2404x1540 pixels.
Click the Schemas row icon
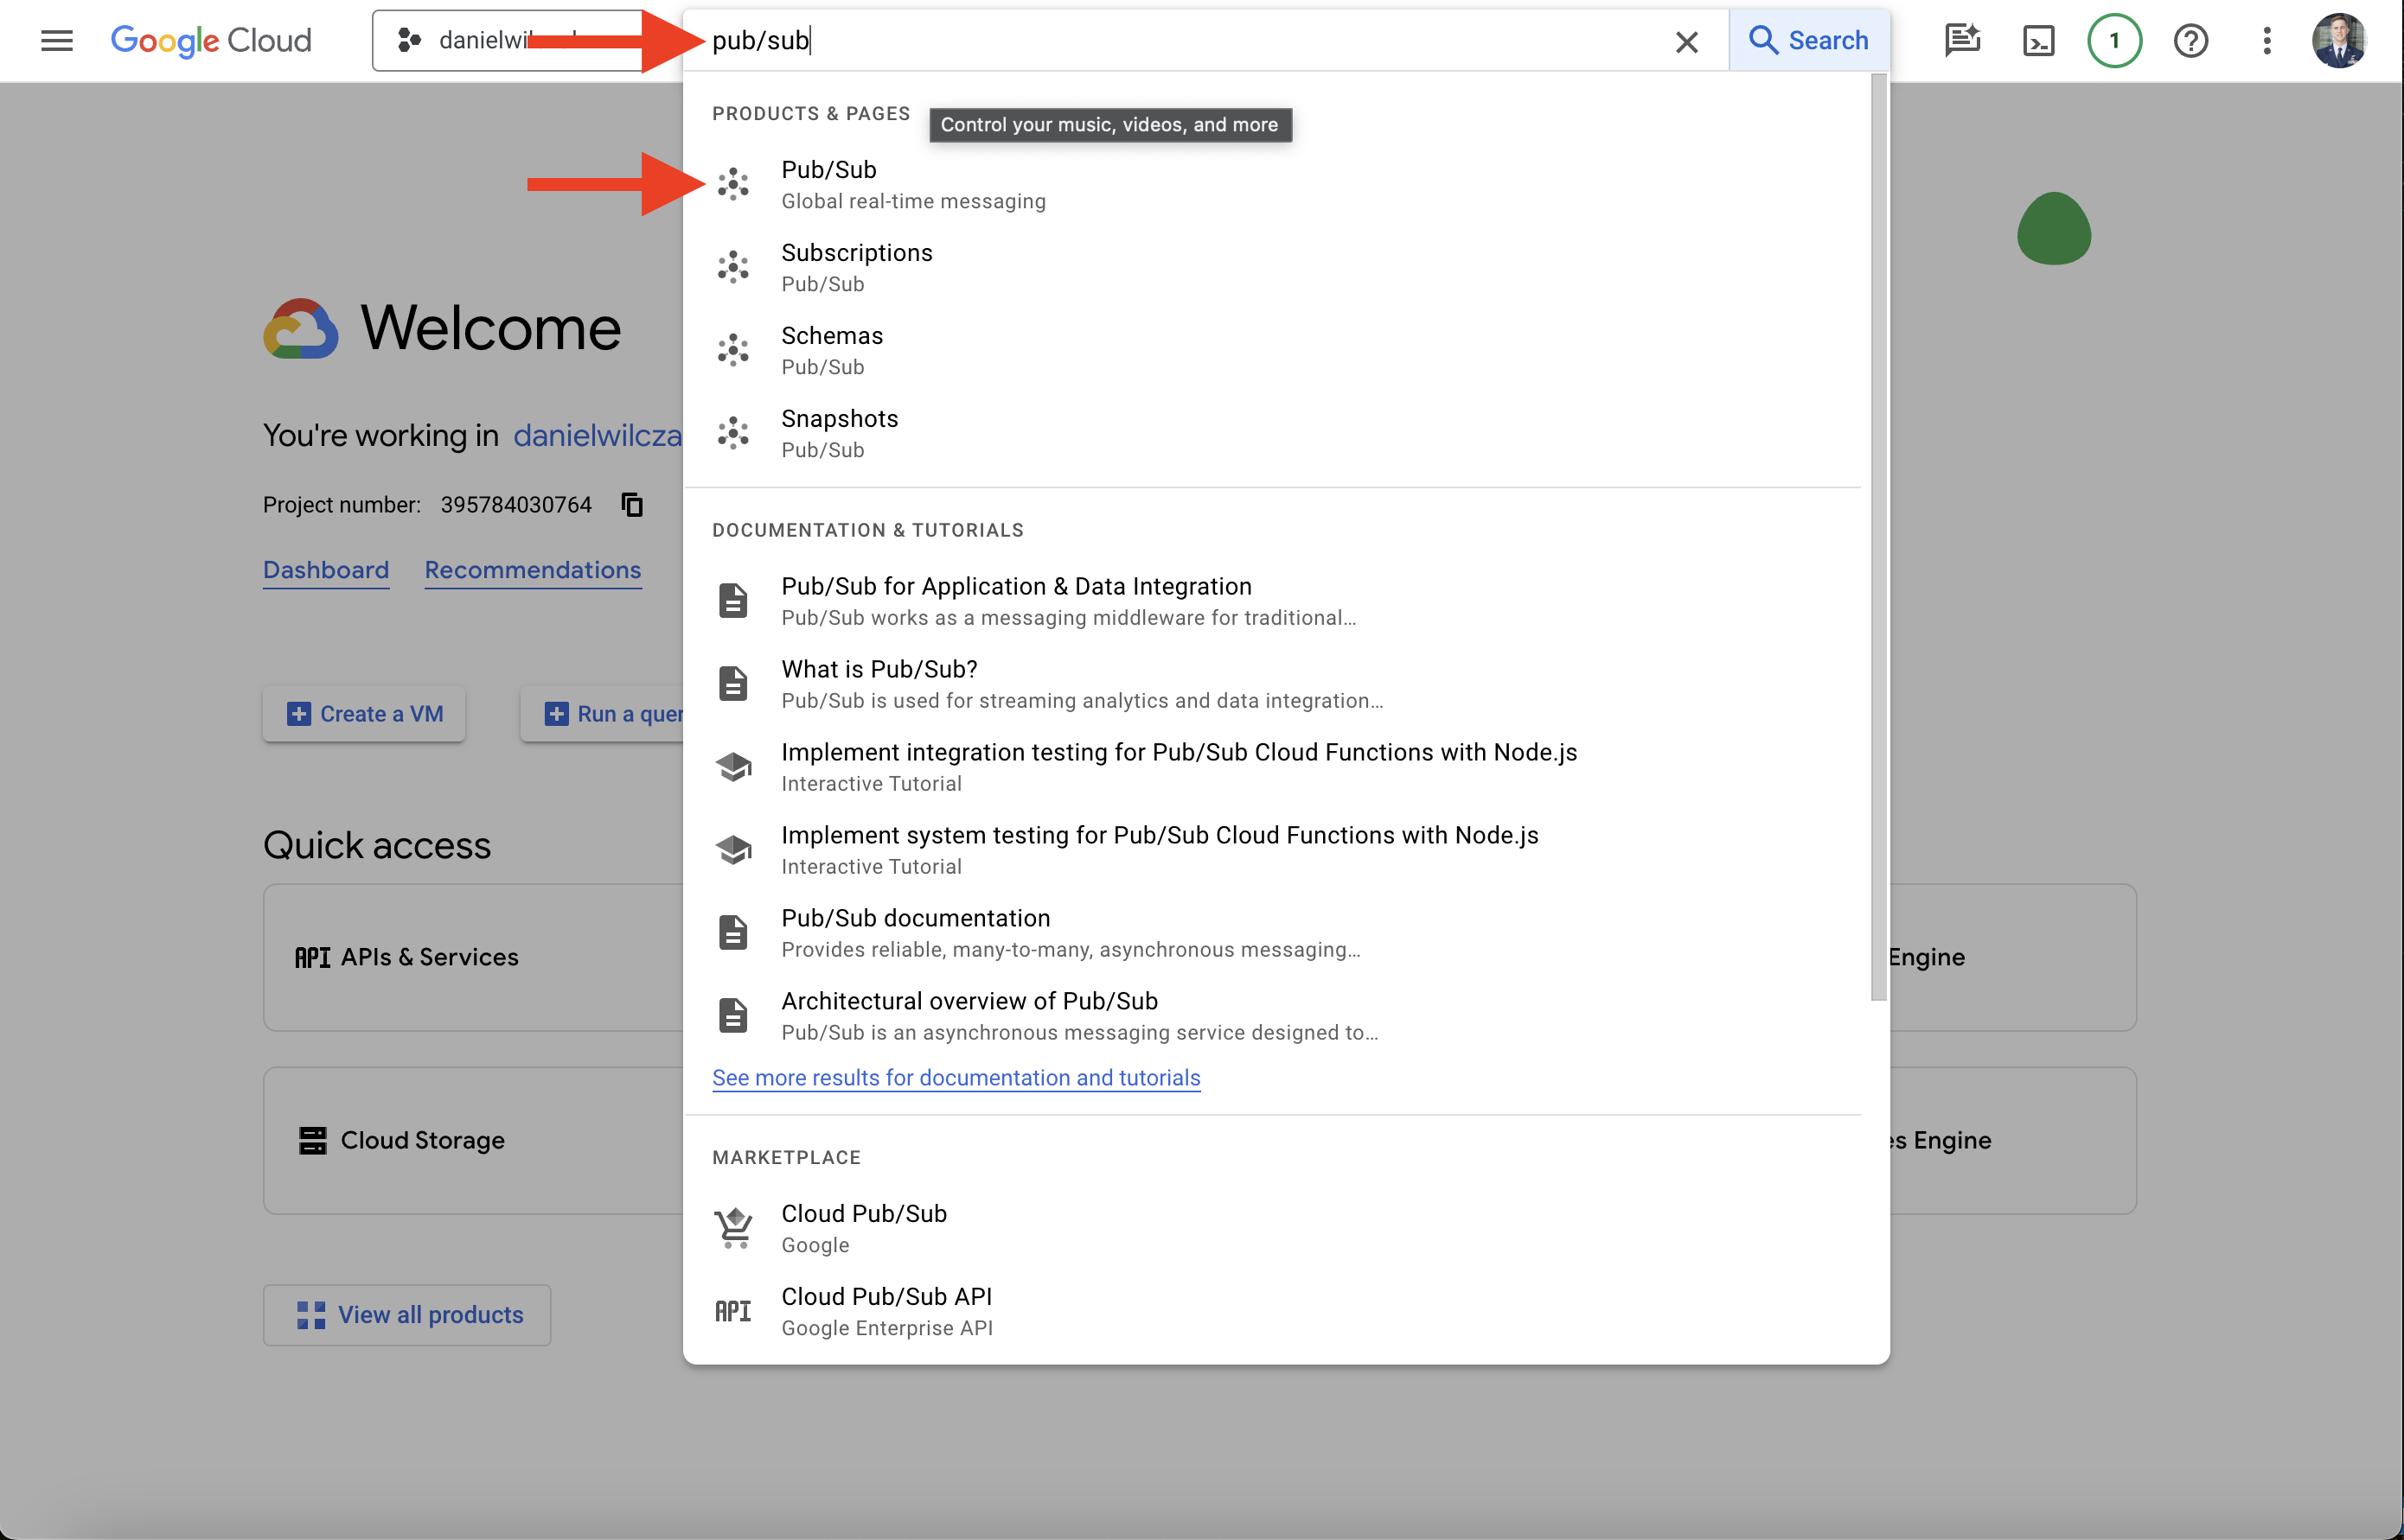click(x=733, y=350)
